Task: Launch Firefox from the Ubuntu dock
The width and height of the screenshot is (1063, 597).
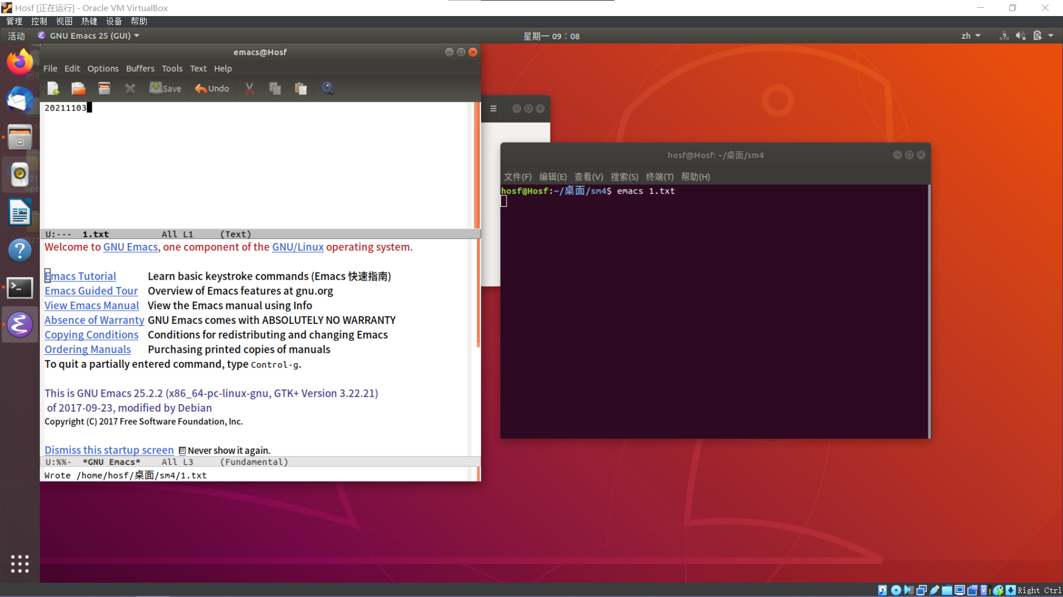Action: pyautogui.click(x=20, y=61)
